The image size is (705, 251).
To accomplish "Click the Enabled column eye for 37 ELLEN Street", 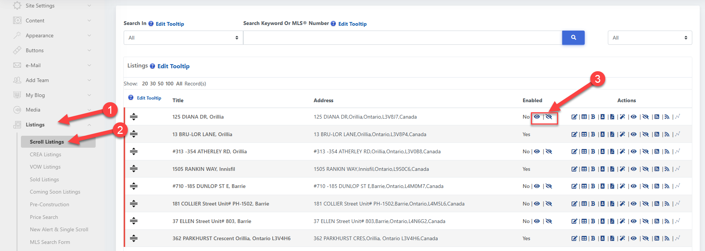I will coord(537,221).
